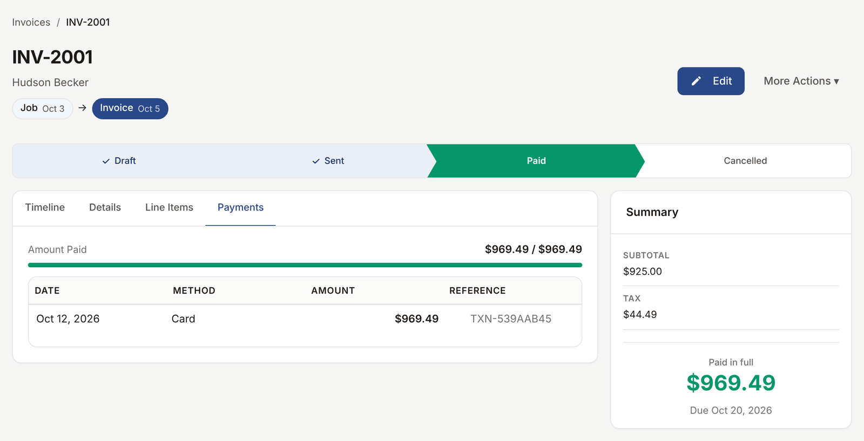Set invoice status to Cancelled
Screen dimensions: 864x441
pyautogui.click(x=745, y=161)
